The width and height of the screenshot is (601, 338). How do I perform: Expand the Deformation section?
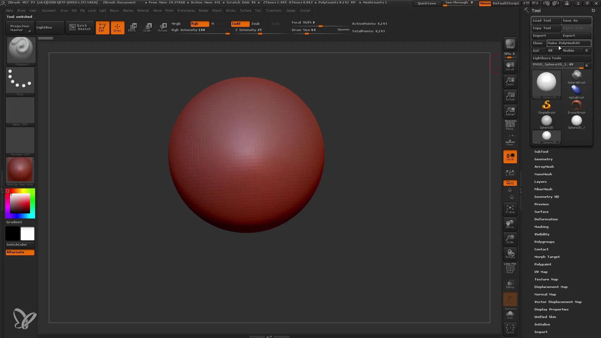(x=546, y=219)
